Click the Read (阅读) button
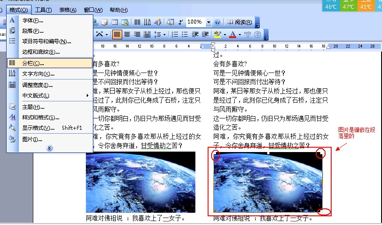 point(240,22)
